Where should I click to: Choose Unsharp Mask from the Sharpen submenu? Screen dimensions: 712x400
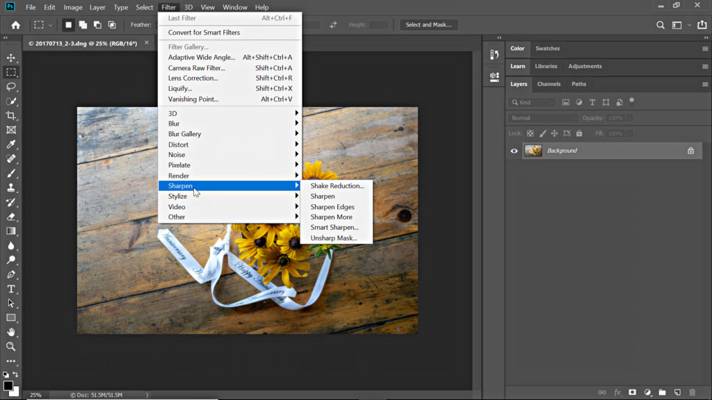tap(334, 238)
